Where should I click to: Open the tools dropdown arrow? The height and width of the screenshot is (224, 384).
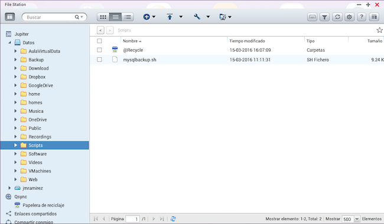tap(208, 17)
